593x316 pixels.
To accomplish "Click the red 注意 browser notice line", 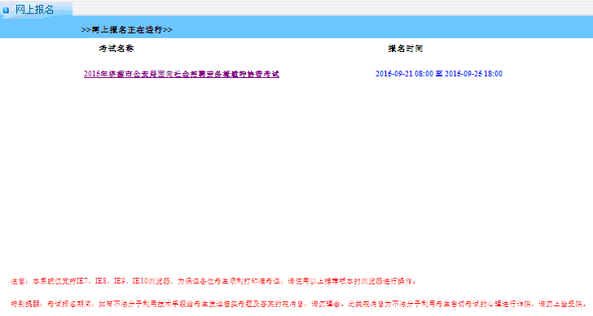I will click(x=213, y=281).
